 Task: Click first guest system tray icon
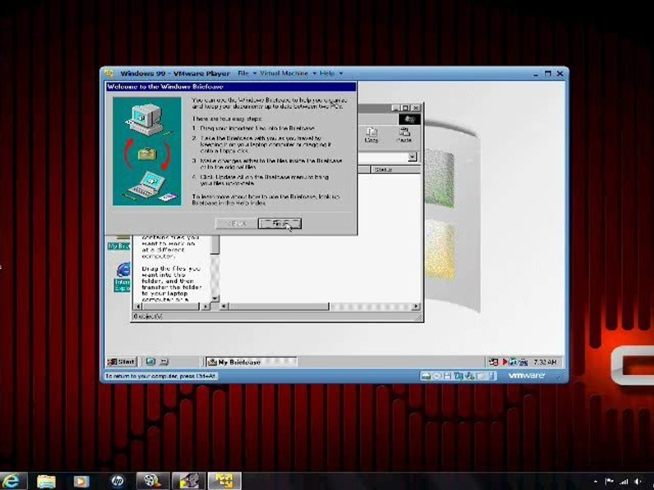coord(493,362)
